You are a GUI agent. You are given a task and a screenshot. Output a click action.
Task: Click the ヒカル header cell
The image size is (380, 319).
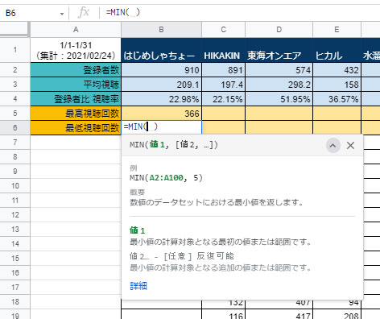pyautogui.click(x=337, y=50)
